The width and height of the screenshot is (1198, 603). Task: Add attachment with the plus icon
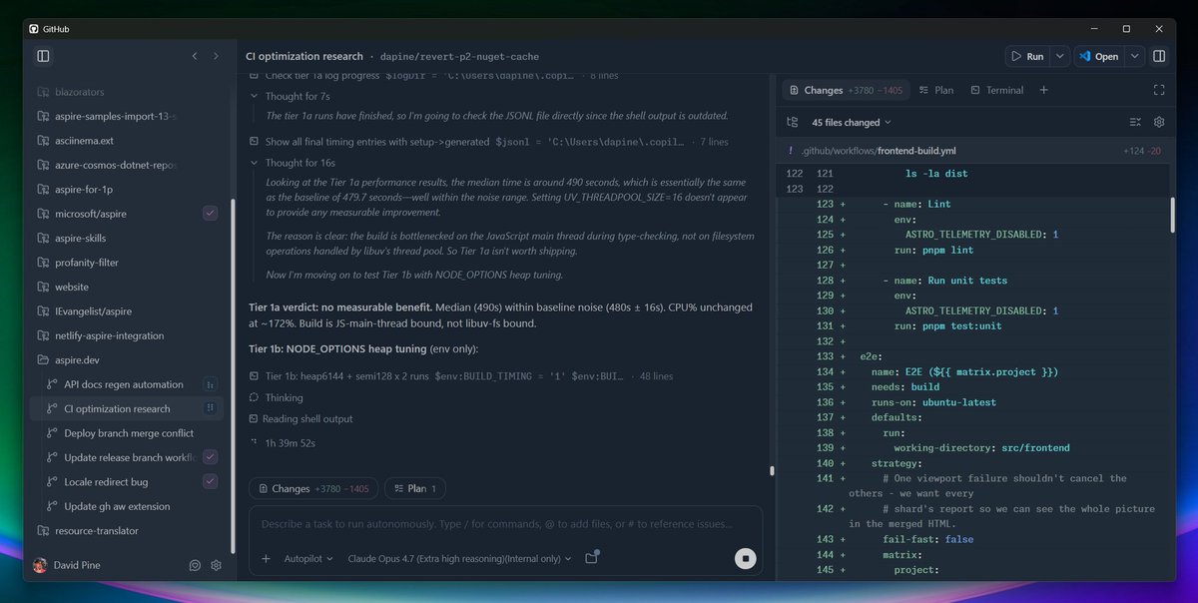pyautogui.click(x=266, y=559)
